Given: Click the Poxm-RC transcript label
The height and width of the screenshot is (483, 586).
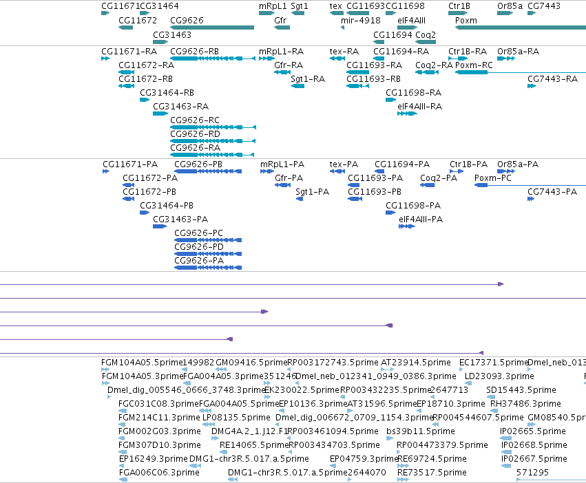Looking at the screenshot, I should click(474, 65).
